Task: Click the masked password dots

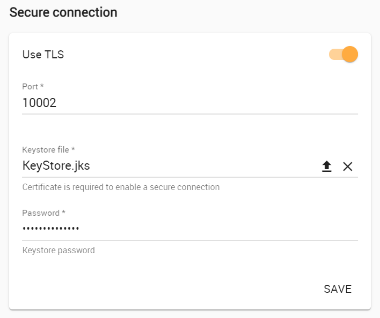Action: click(x=50, y=229)
